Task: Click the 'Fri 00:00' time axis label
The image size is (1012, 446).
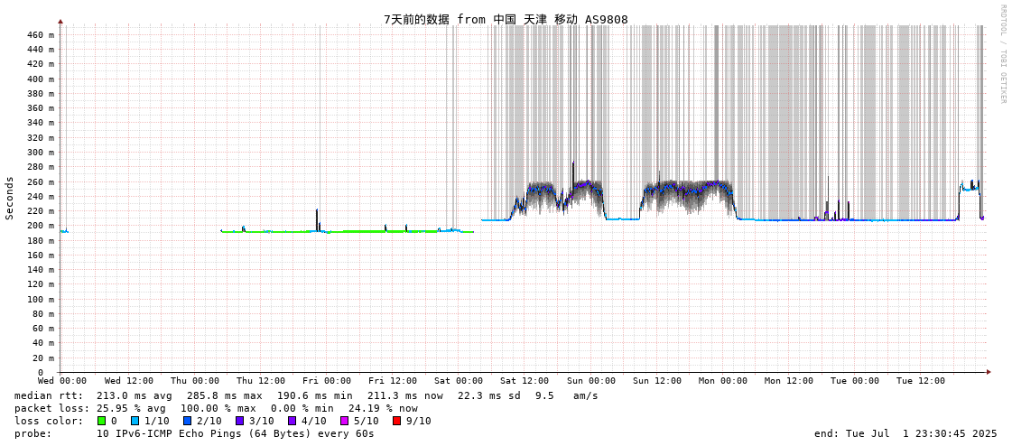Action: [x=327, y=382]
